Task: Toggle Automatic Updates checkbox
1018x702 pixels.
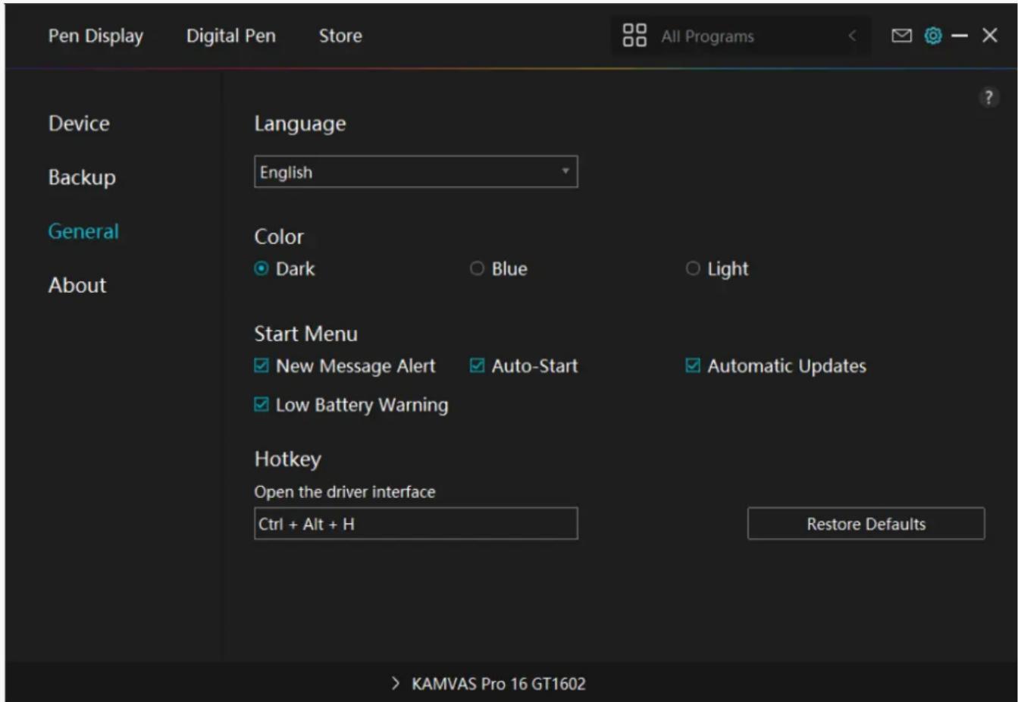Action: coord(693,365)
